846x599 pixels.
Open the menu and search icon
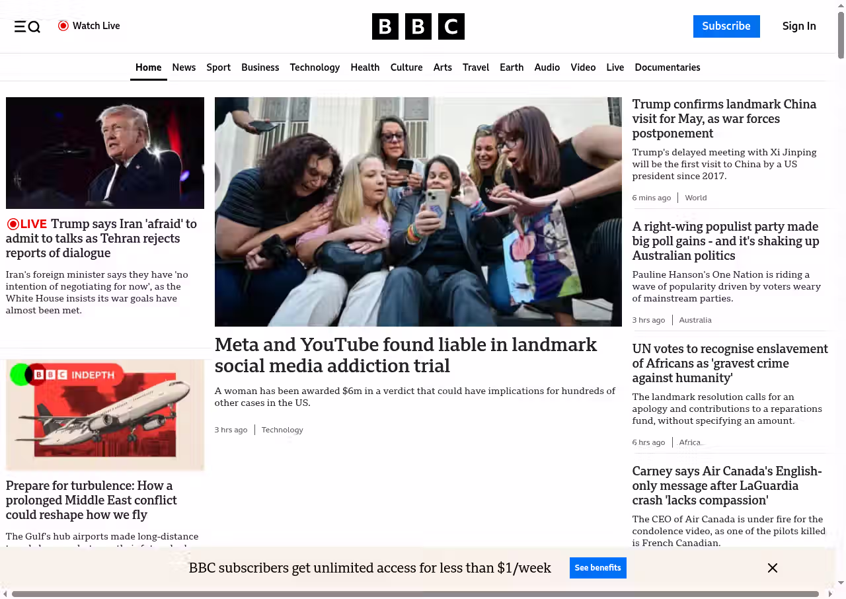tap(27, 26)
